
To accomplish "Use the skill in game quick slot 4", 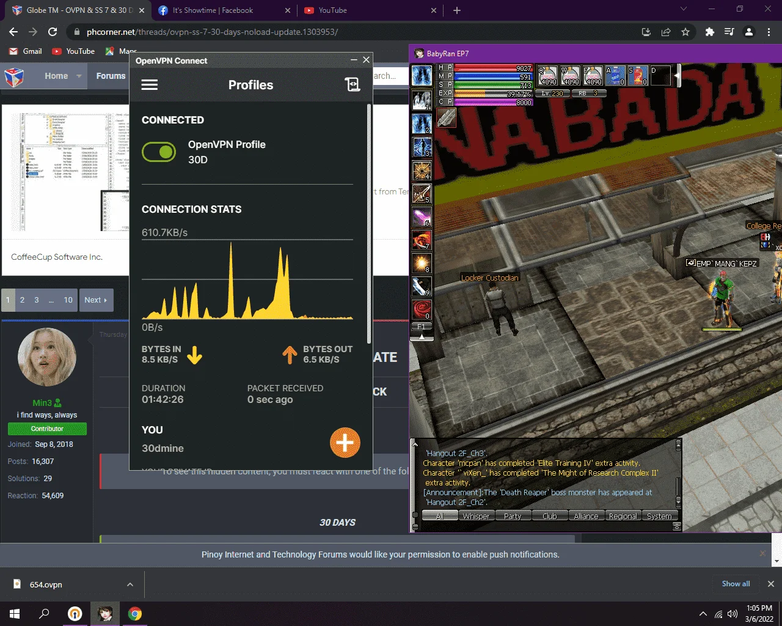I will click(x=422, y=170).
